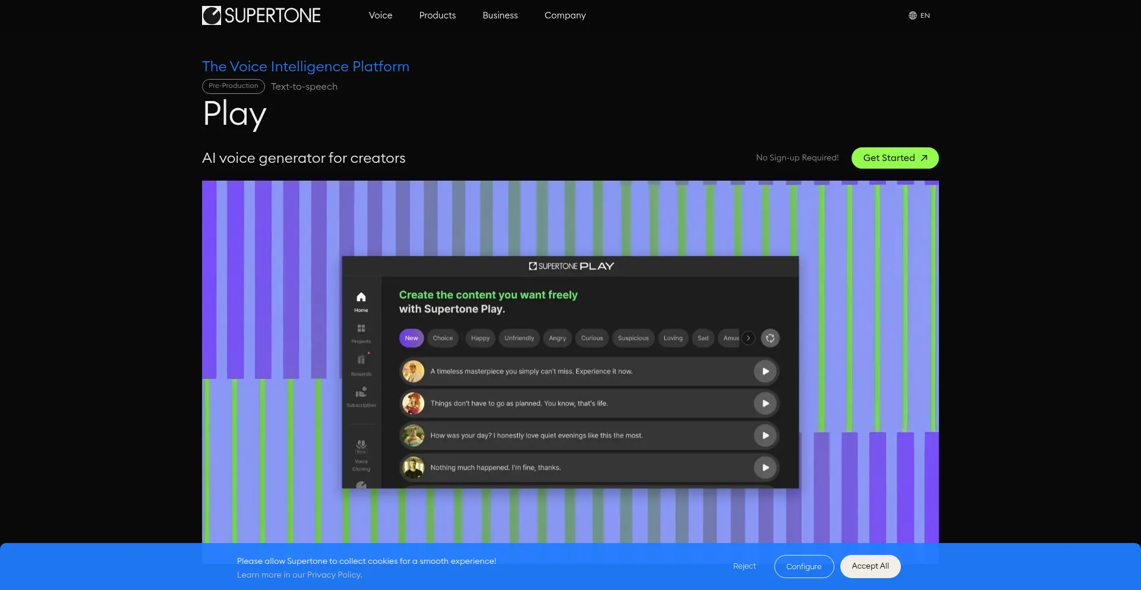Screen dimensions: 1141x590
Task: Toggle the New filter chip
Action: (x=411, y=338)
